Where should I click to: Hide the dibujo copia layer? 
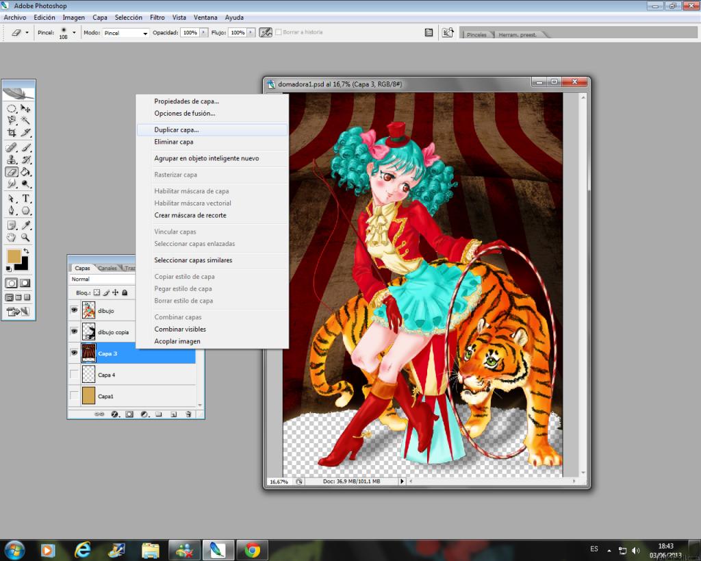click(74, 332)
